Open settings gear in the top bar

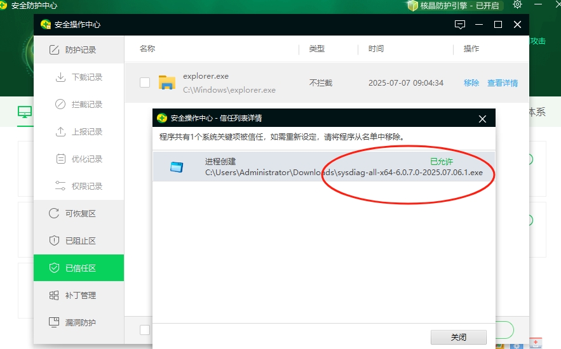517,5
